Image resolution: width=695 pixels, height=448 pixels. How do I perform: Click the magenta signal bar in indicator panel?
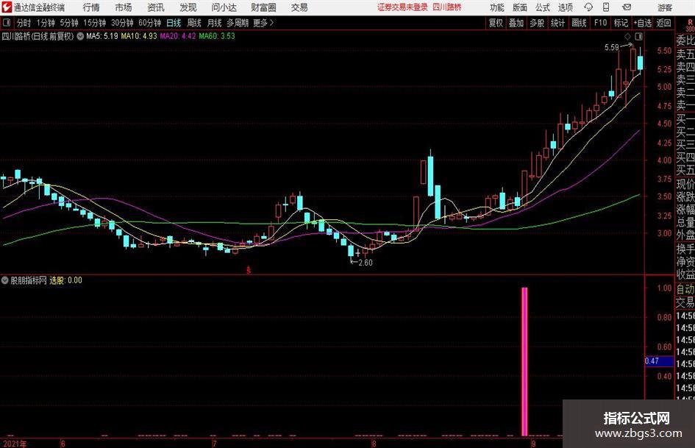524,361
